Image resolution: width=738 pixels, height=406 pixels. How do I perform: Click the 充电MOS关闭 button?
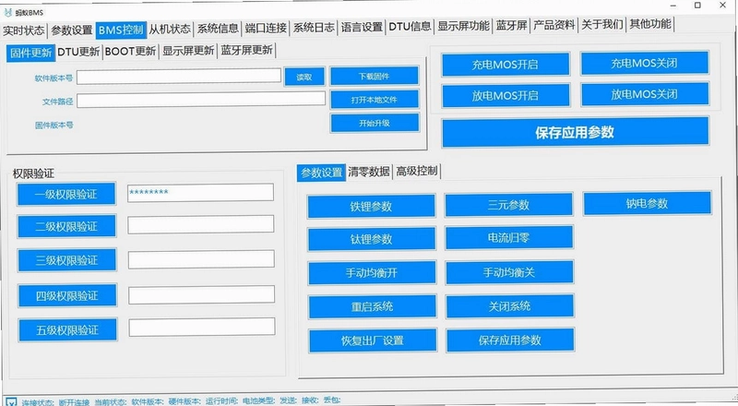(644, 63)
